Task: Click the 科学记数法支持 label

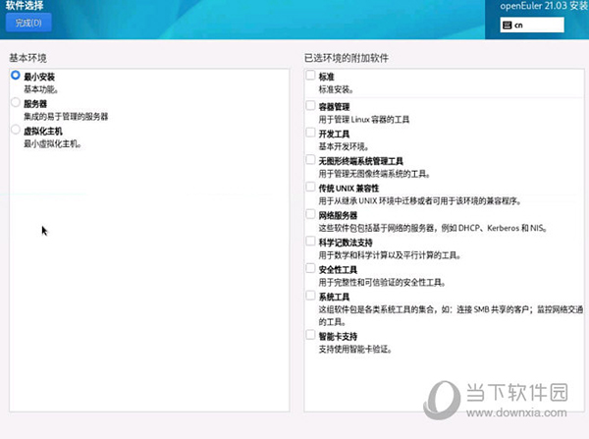Action: (x=346, y=243)
